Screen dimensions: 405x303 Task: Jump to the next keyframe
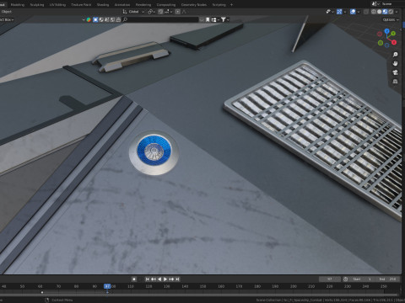[171, 279]
